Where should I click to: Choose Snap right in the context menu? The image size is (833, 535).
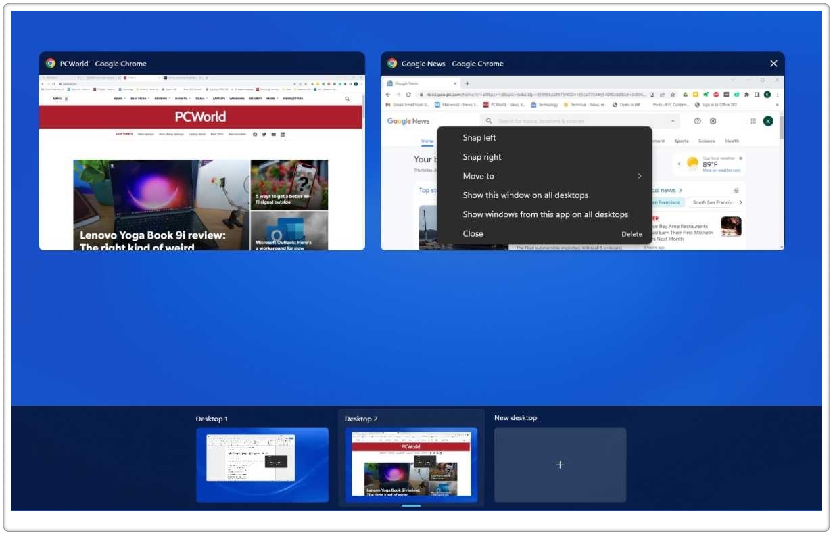544,157
